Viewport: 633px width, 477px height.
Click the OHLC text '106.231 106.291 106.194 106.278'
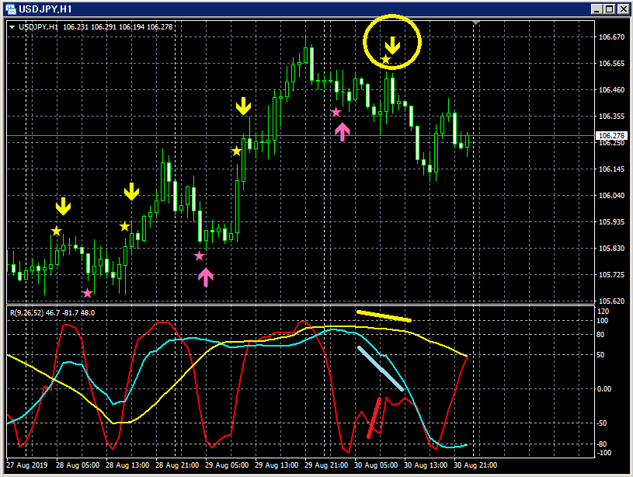pyautogui.click(x=117, y=27)
